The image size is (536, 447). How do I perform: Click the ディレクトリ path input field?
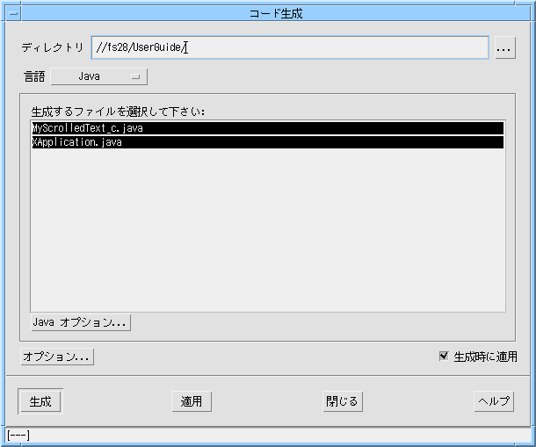[290, 47]
